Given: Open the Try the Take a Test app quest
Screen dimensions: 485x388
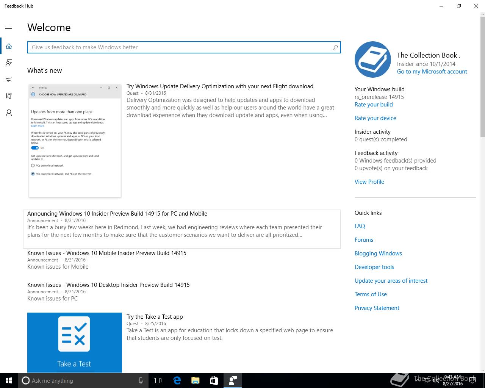Looking at the screenshot, I should click(x=155, y=317).
